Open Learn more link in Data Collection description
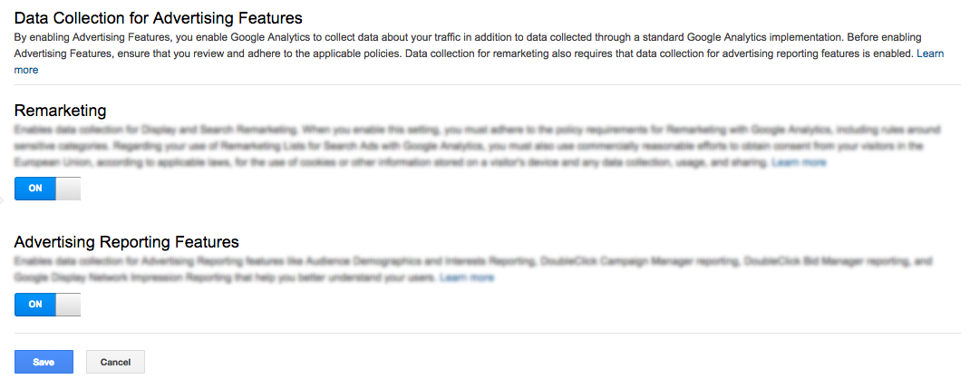This screenshot has width=970, height=379. 930,54
